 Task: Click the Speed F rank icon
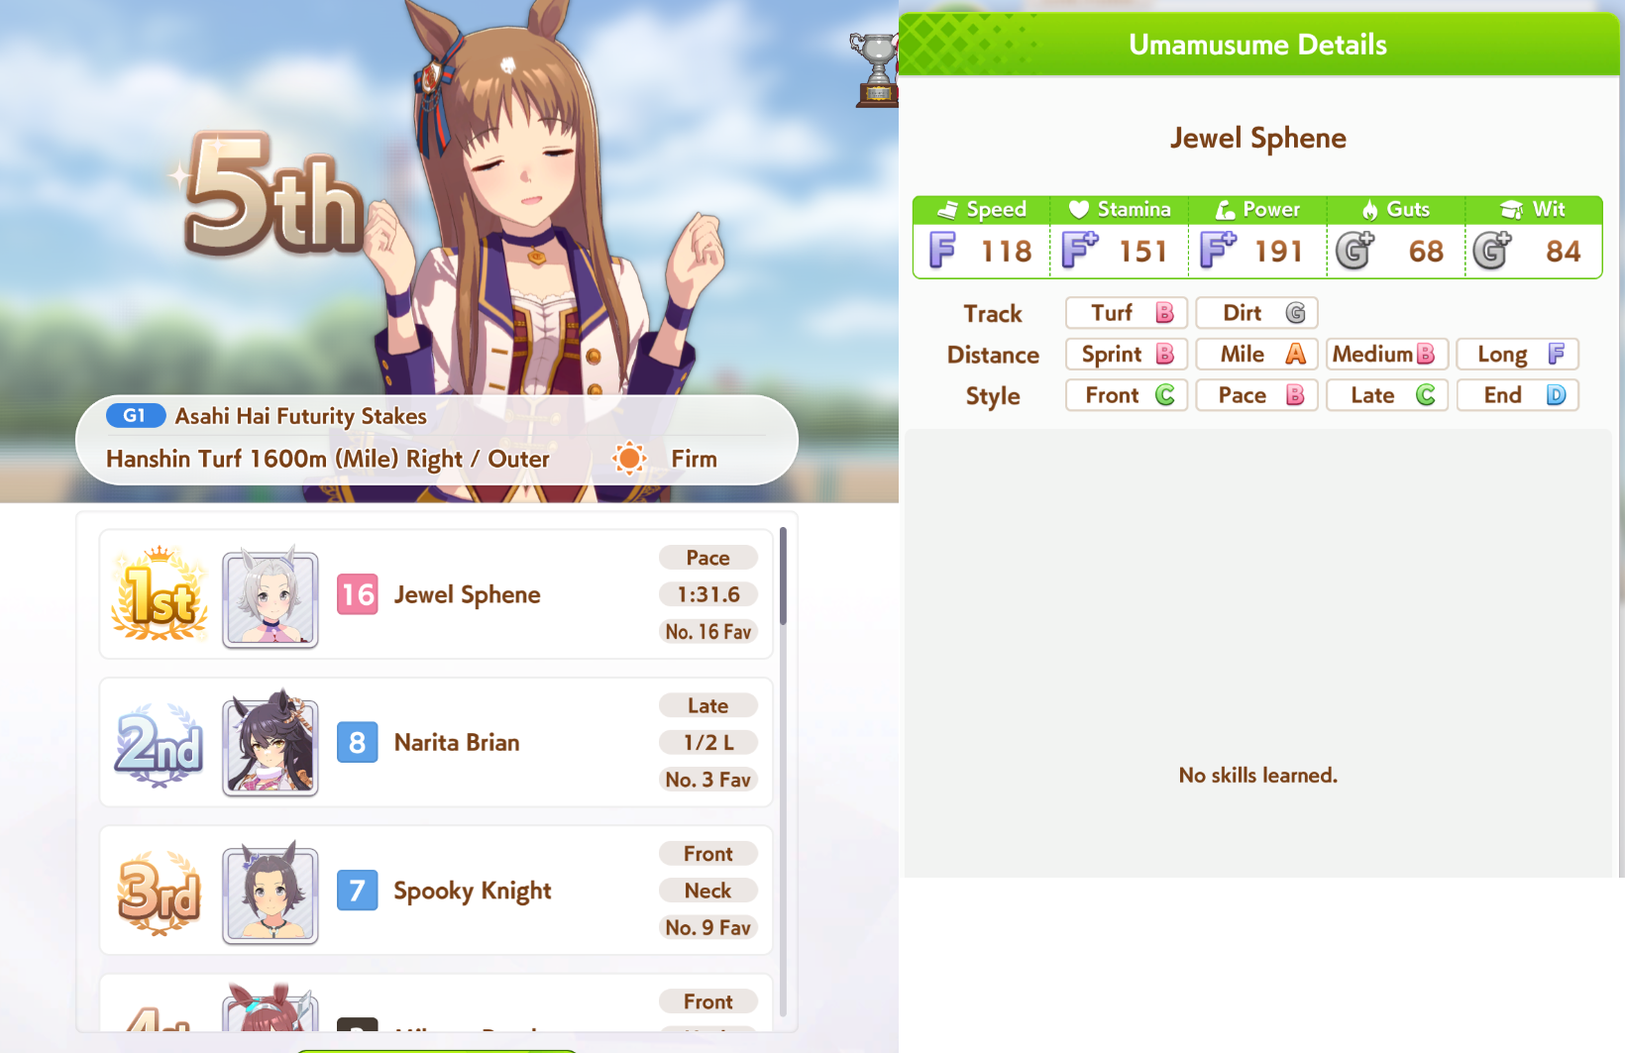942,251
